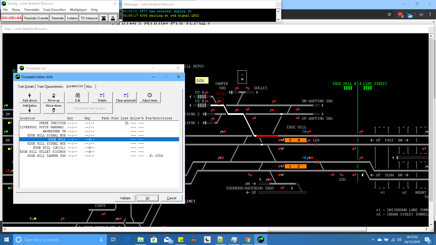Switch to Train Details tab
The image size is (436, 245).
[x=26, y=87]
